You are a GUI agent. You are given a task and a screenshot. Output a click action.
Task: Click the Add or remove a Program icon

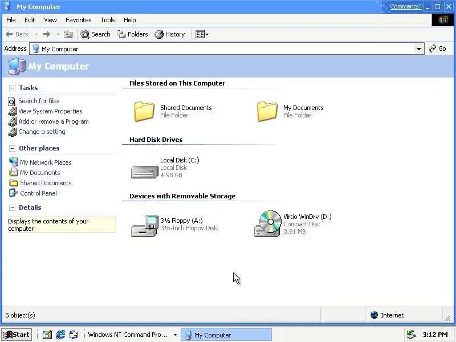13,122
